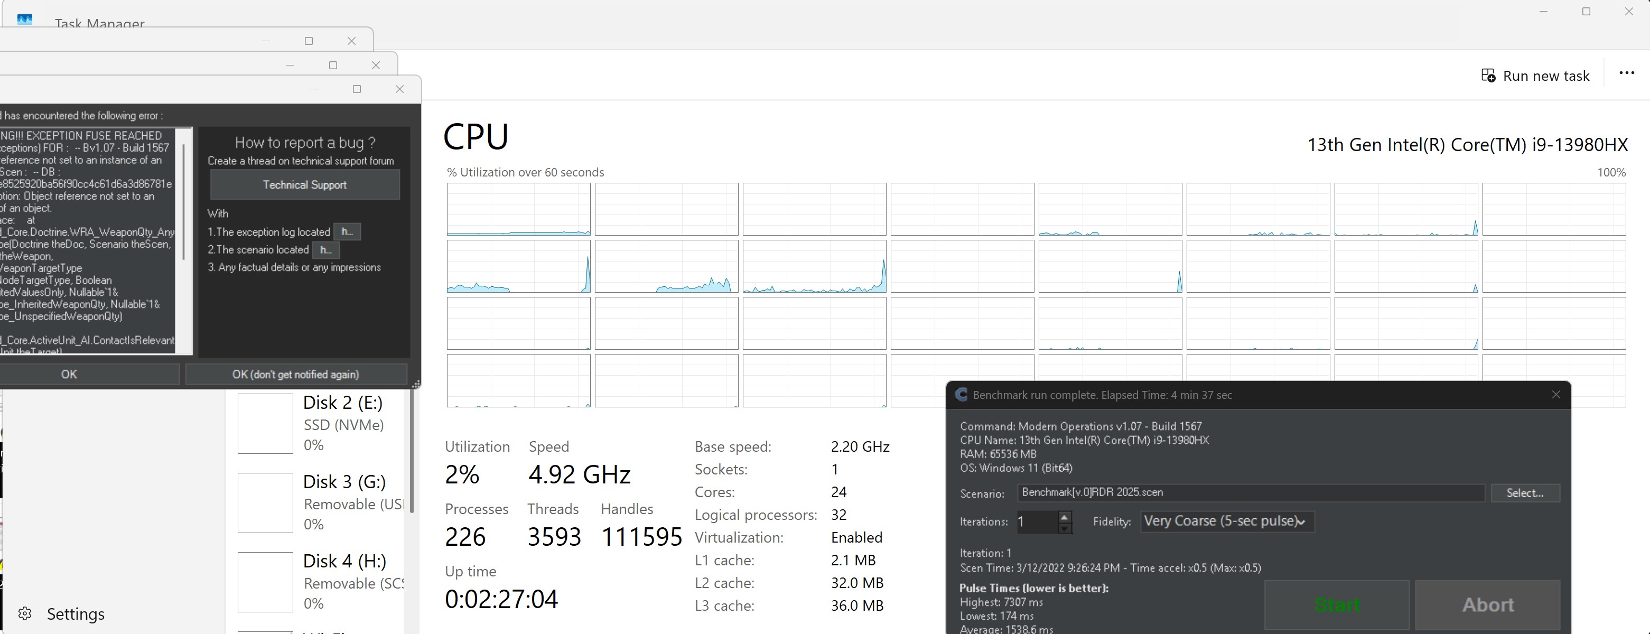Decrease Iterations with the down arrow
The image size is (1650, 634).
tap(1064, 528)
